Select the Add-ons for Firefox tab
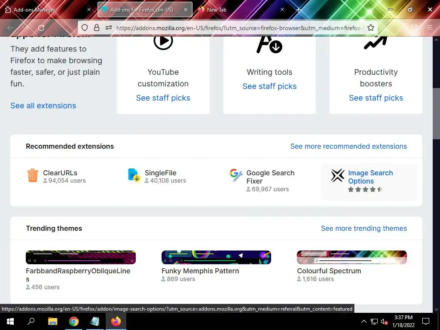The height and width of the screenshot is (330, 440). (x=145, y=9)
